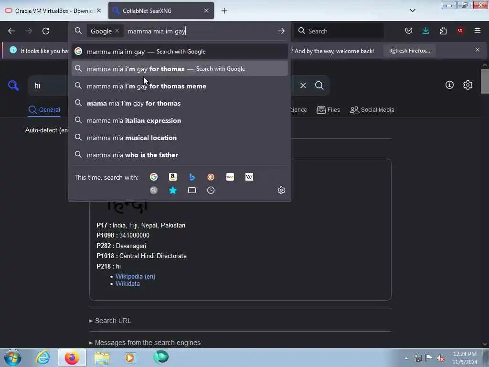The width and height of the screenshot is (489, 367).
Task: Choose suggestion 'mama mia i'm gay for thomas'
Action: click(x=180, y=103)
